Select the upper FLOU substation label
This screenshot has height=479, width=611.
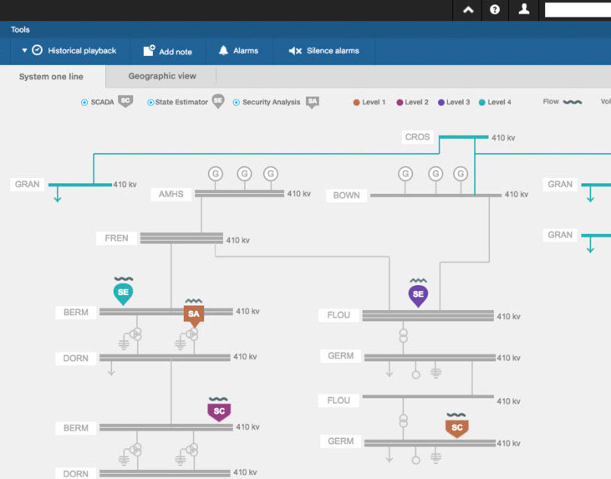(x=339, y=315)
